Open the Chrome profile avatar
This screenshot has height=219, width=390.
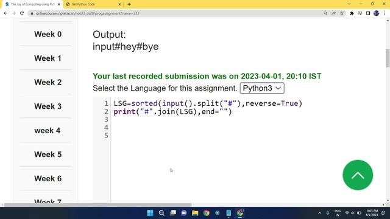click(x=377, y=13)
